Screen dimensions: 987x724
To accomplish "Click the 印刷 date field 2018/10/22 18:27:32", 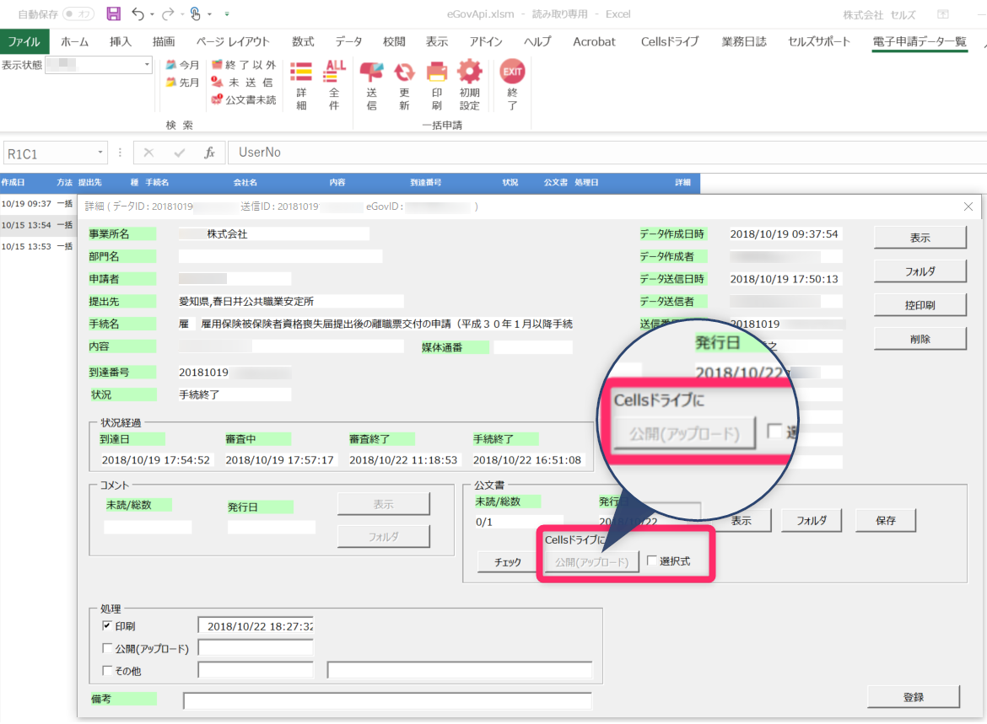I will pyautogui.click(x=256, y=626).
